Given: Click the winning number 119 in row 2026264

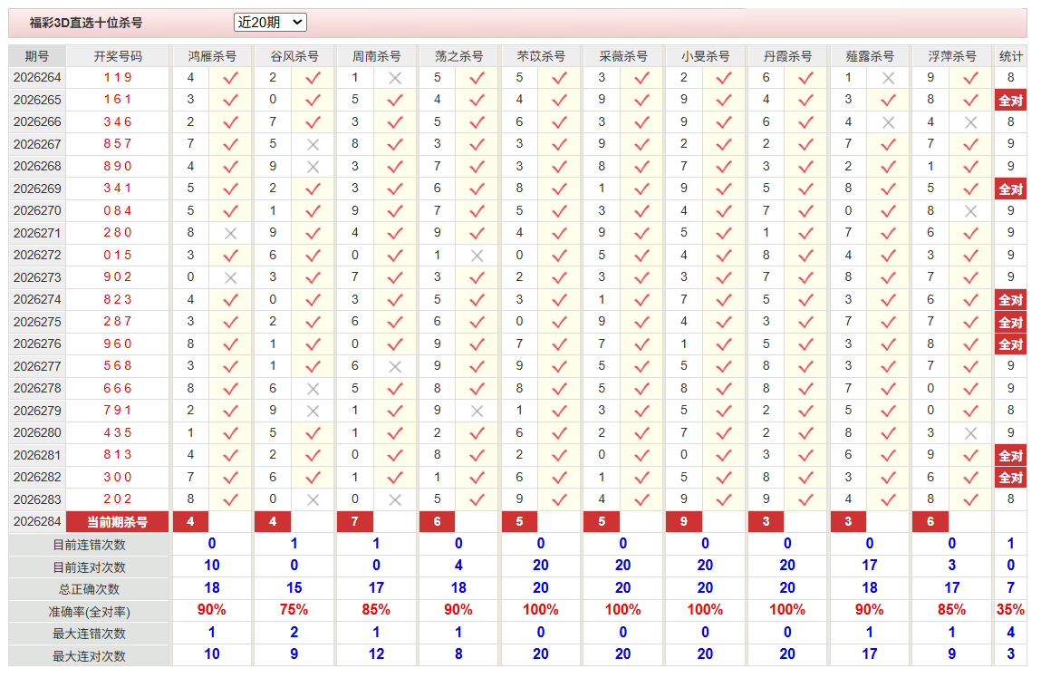Looking at the screenshot, I should click(118, 78).
